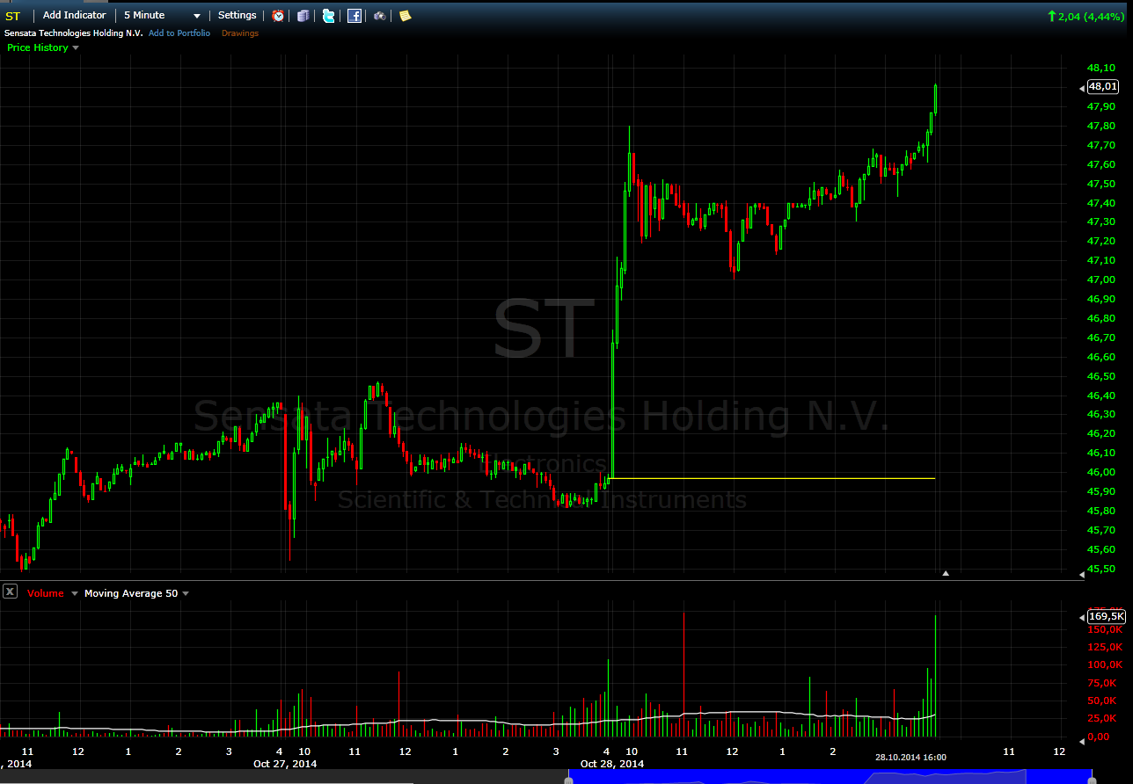Viewport: 1133px width, 784px height.
Task: Close the Volume pane with the X
Action: [10, 592]
